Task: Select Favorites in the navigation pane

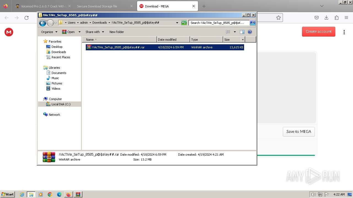Action: (55, 42)
